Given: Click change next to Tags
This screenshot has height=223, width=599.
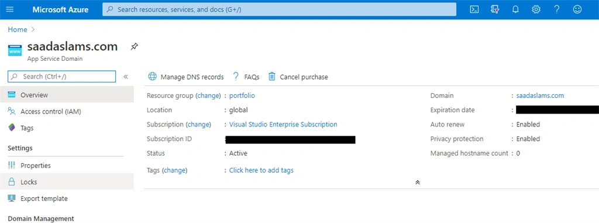Looking at the screenshot, I should pyautogui.click(x=174, y=170).
